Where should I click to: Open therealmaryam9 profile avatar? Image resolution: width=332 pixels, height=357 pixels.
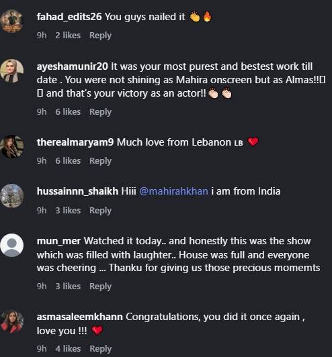tap(11, 146)
